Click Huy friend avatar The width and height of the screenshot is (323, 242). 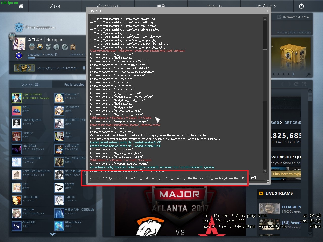coord(59,136)
